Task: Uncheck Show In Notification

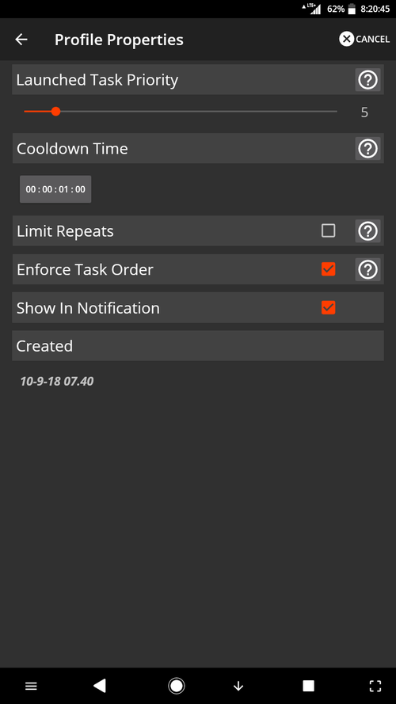Action: [x=328, y=307]
